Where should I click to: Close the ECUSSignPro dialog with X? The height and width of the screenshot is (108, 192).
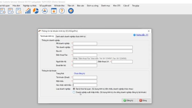tap(149, 31)
